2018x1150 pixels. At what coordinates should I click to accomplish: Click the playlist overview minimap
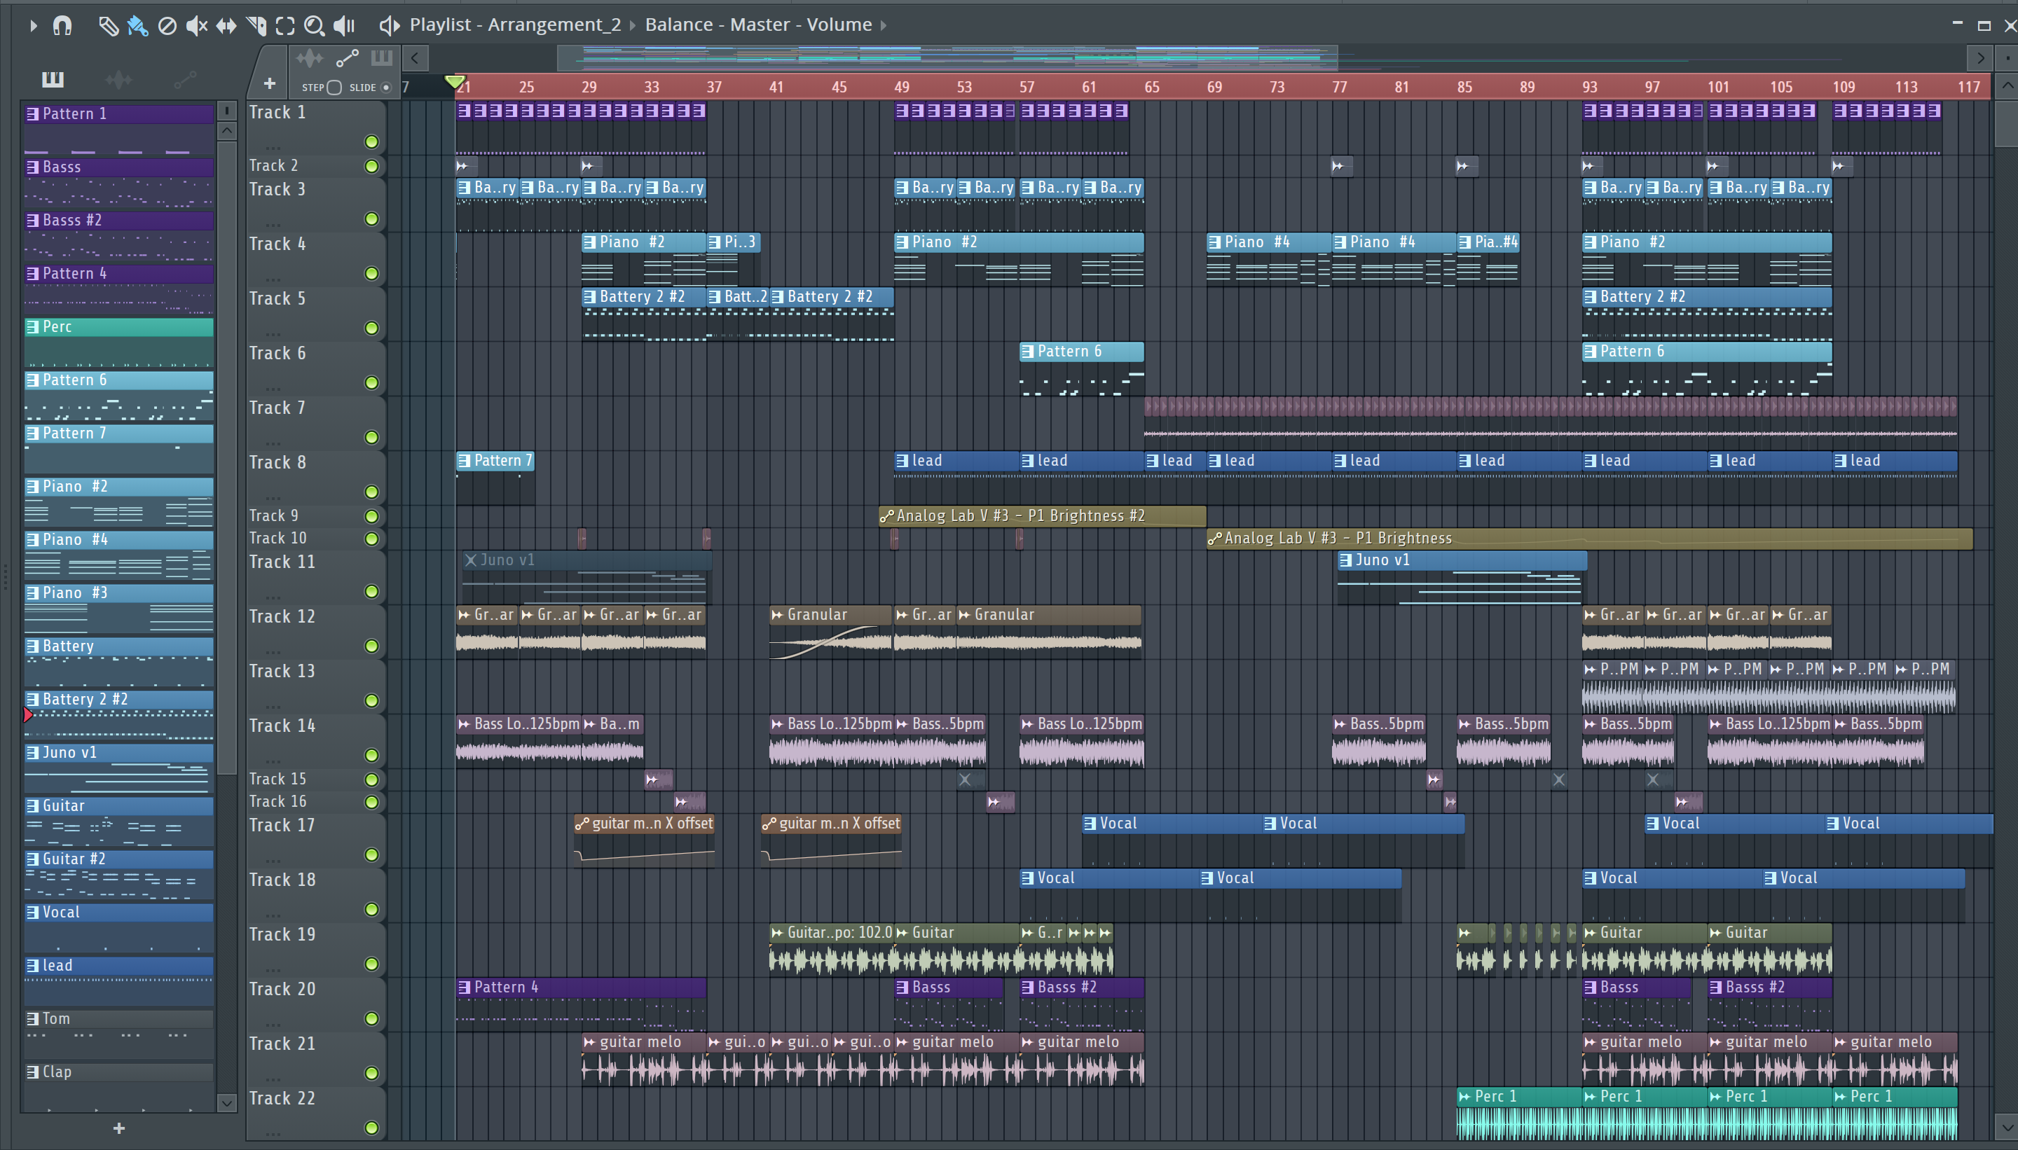[947, 57]
